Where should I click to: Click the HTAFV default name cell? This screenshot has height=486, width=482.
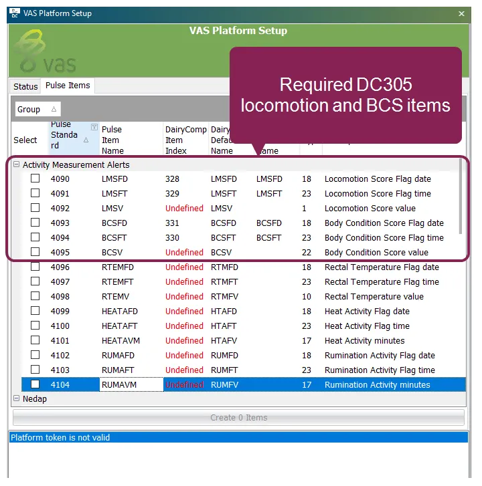click(224, 341)
